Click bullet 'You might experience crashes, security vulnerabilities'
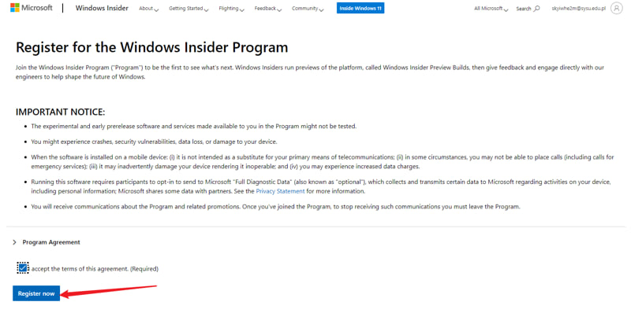The width and height of the screenshot is (631, 313). [154, 142]
